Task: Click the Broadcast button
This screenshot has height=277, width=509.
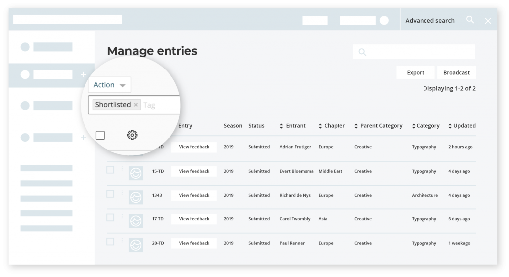Action: coord(456,72)
